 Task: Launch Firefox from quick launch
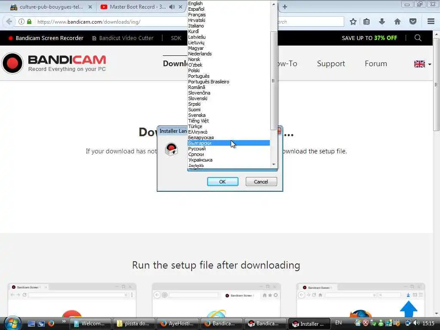(x=51, y=324)
